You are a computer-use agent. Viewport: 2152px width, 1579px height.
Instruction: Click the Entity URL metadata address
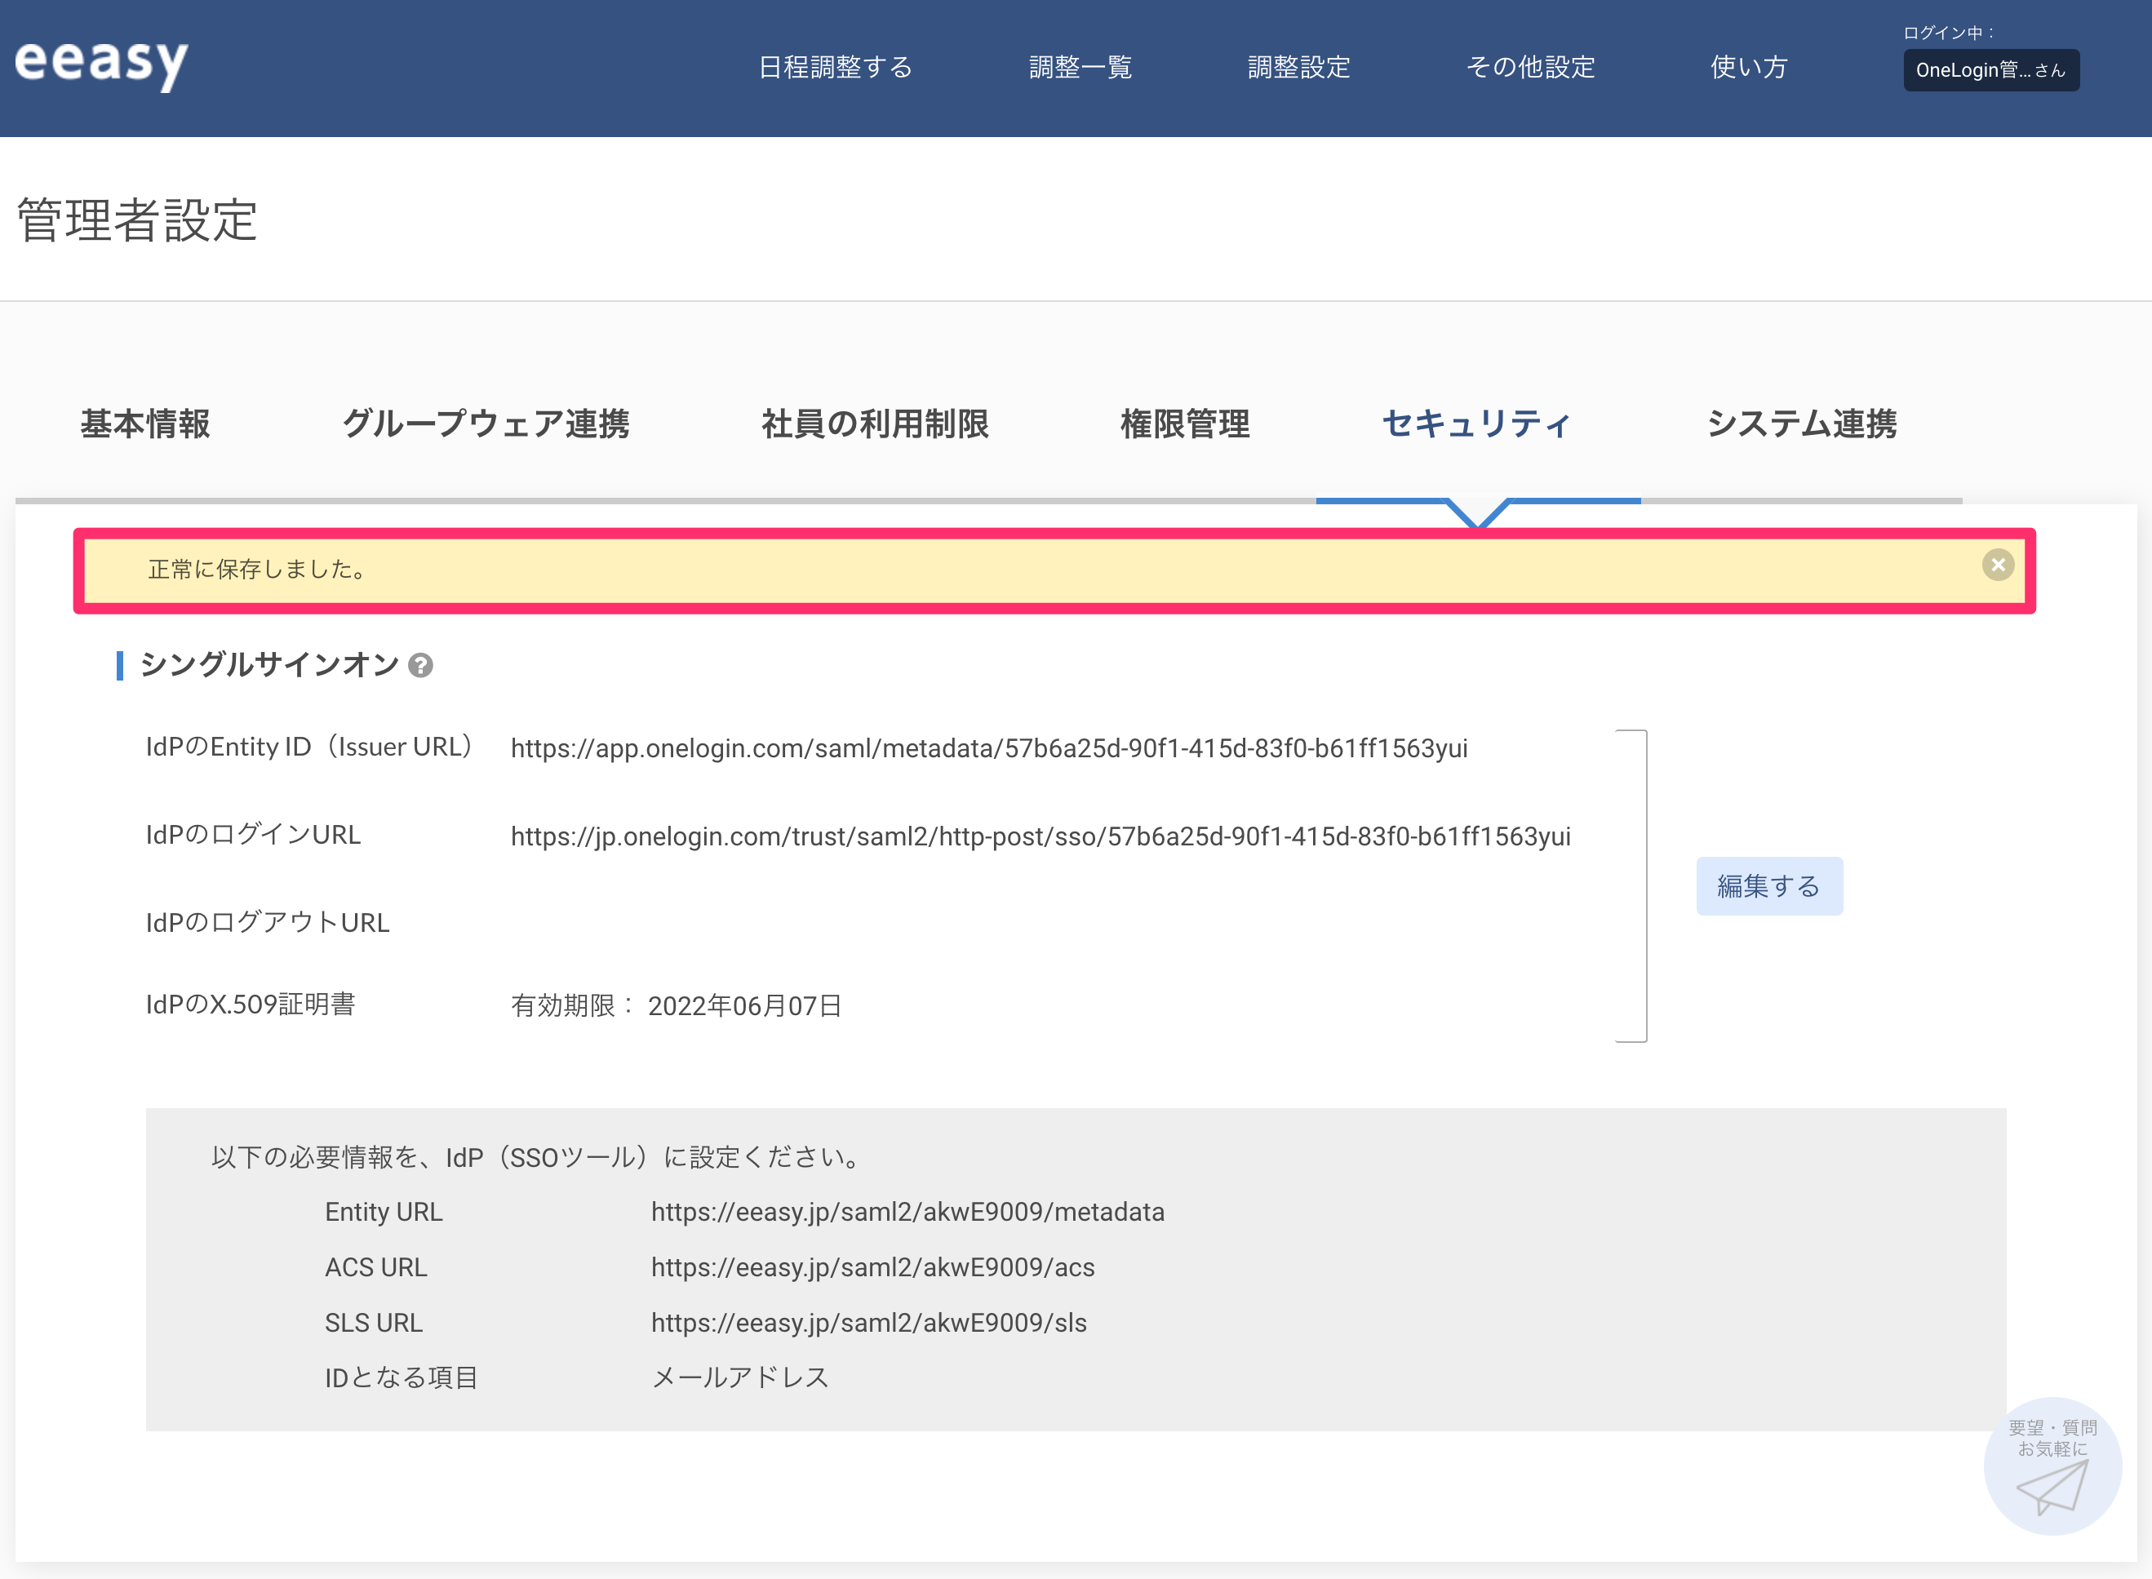coord(907,1212)
